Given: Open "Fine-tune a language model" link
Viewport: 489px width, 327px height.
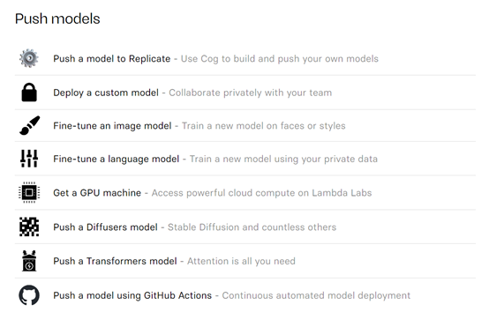Looking at the screenshot, I should [116, 159].
